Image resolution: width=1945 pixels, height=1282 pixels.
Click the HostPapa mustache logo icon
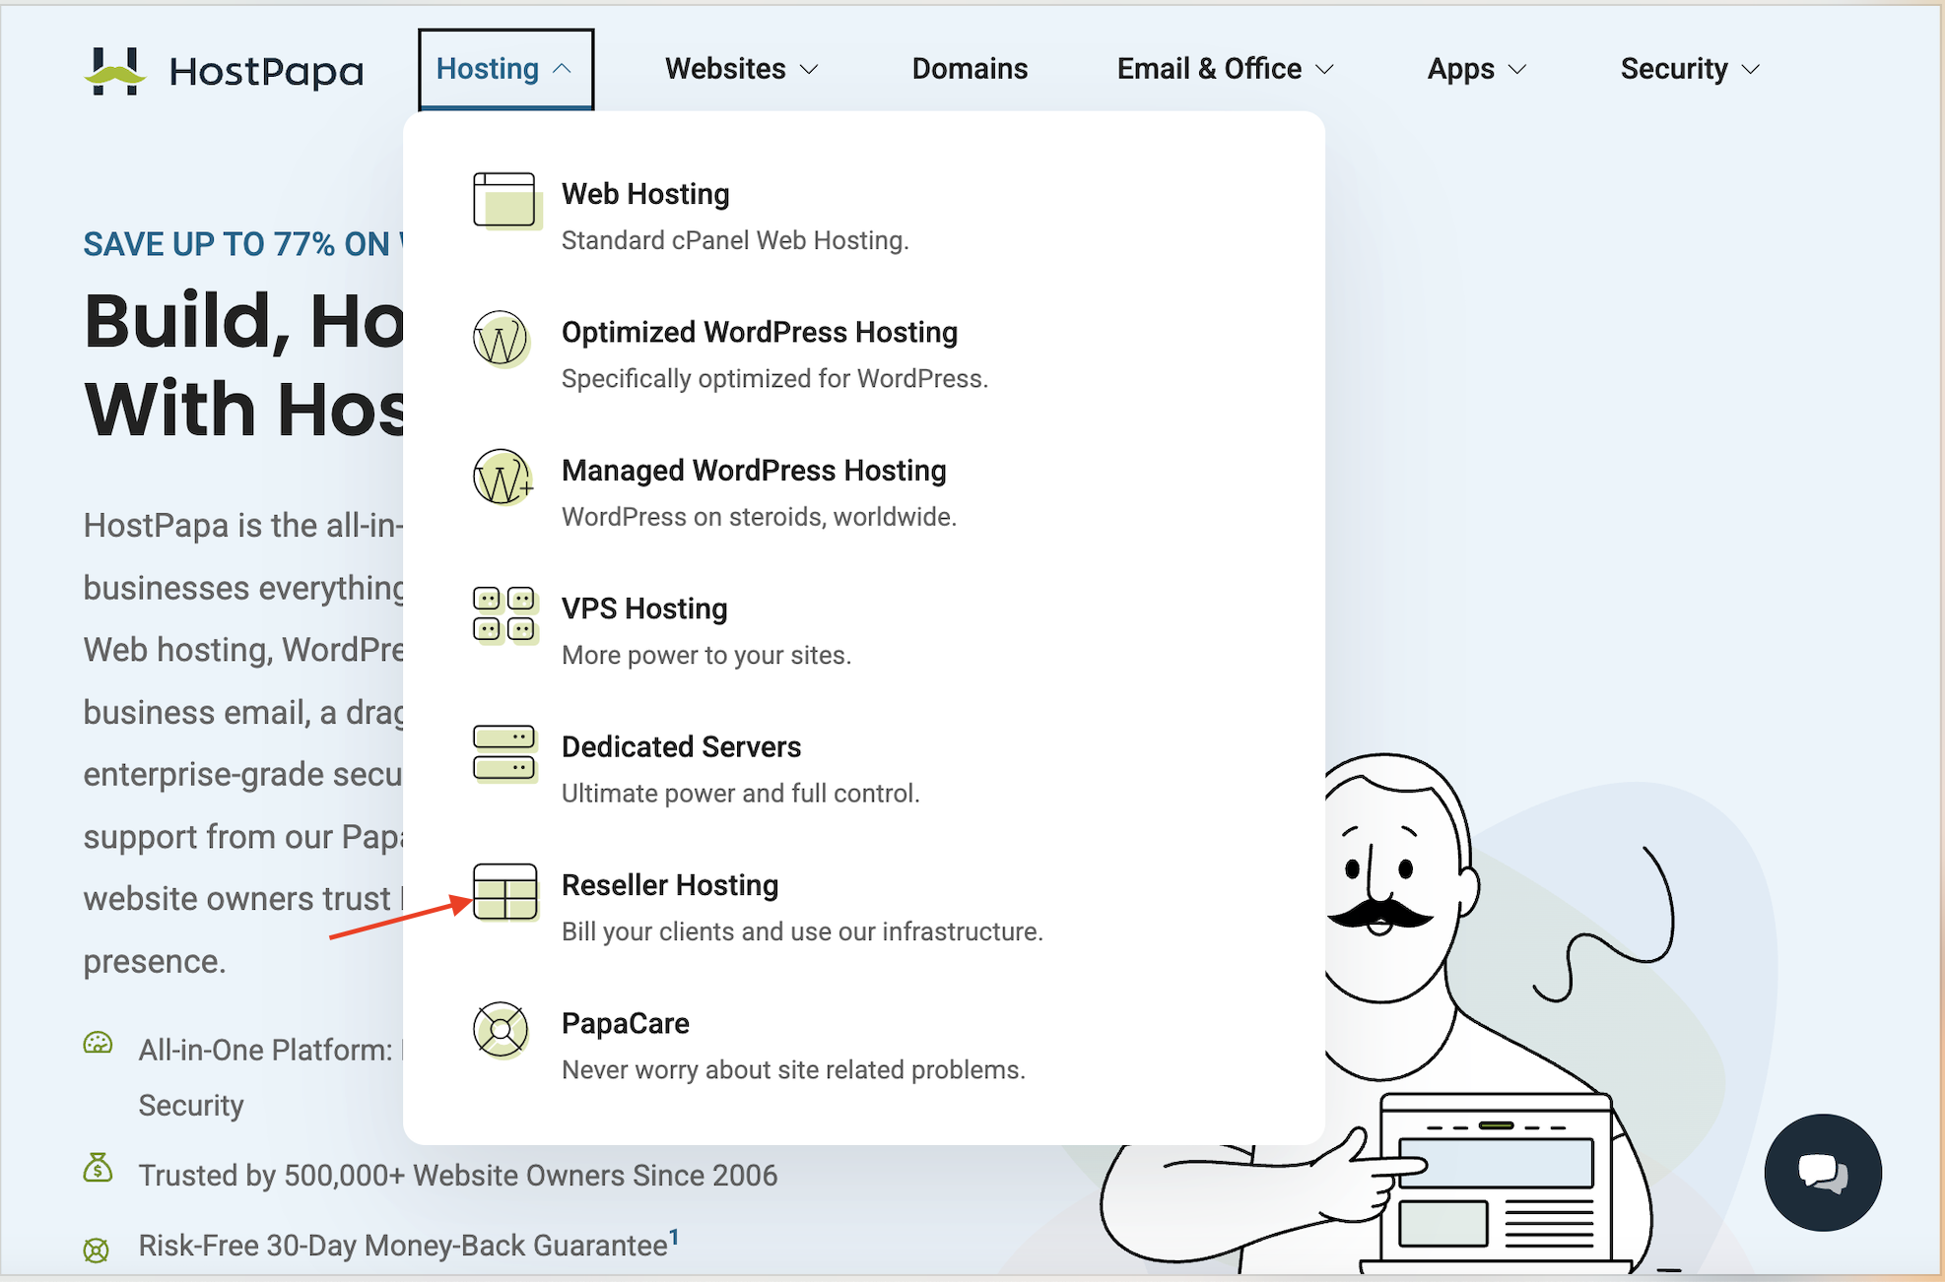[115, 70]
